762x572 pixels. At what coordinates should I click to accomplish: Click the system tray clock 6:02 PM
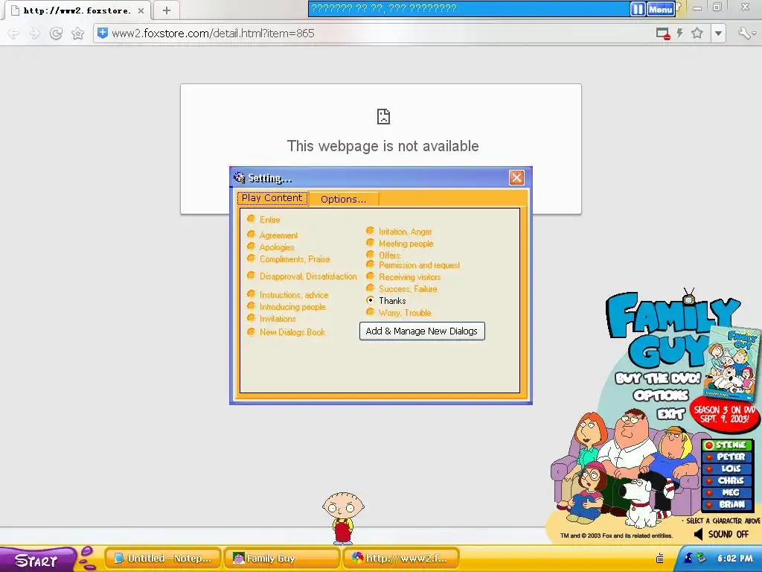click(734, 559)
